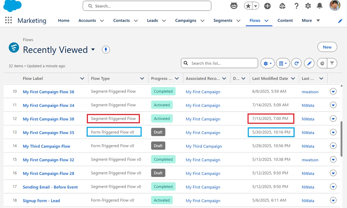
Task: Open the mwatson user link in row 10
Action: click(x=310, y=92)
